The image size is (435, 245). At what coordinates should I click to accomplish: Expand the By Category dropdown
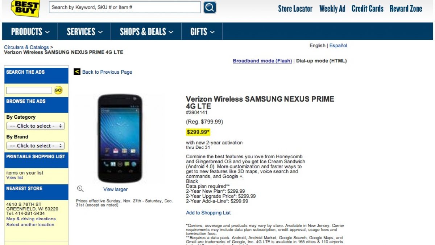click(x=36, y=126)
